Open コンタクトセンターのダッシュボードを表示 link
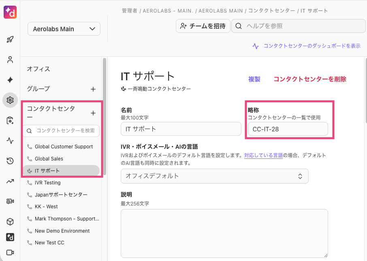 click(312, 46)
